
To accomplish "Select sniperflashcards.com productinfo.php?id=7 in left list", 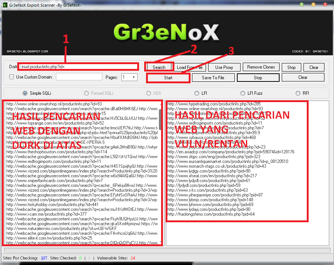I will click(54, 181).
